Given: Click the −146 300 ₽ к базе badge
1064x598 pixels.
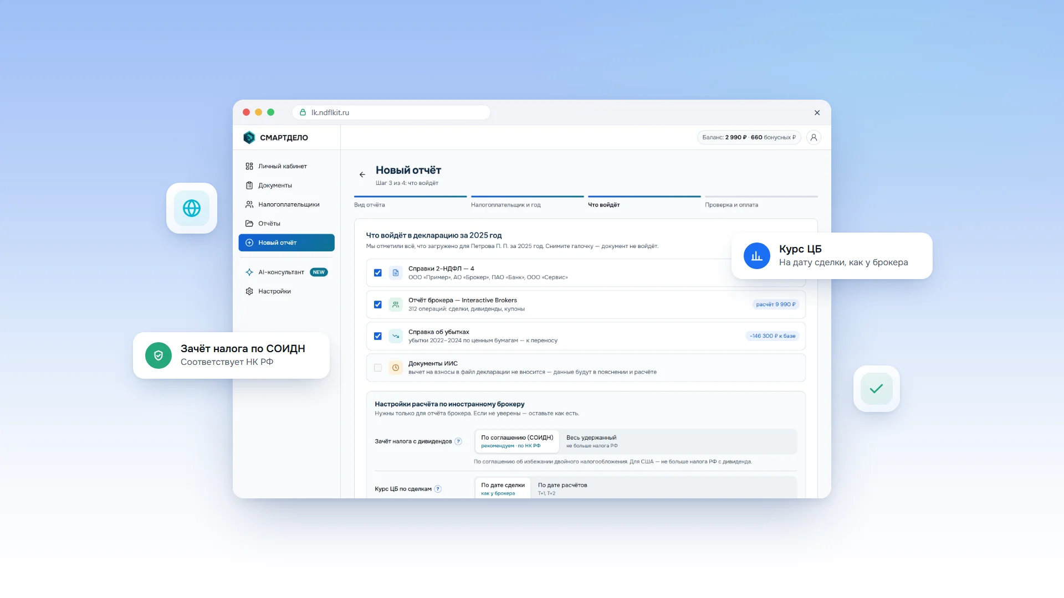Looking at the screenshot, I should tap(773, 336).
